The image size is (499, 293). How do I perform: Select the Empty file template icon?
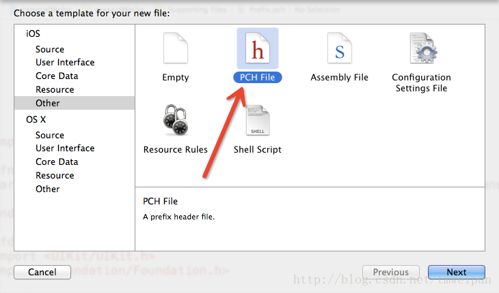click(x=176, y=48)
